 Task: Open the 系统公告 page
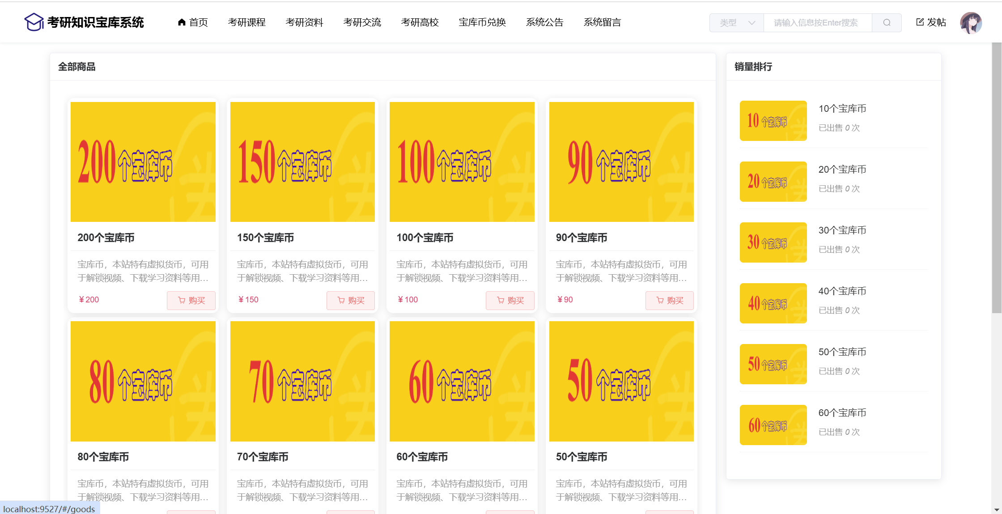click(x=544, y=22)
